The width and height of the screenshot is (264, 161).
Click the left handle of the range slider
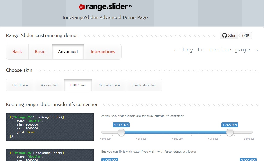pos(121,132)
